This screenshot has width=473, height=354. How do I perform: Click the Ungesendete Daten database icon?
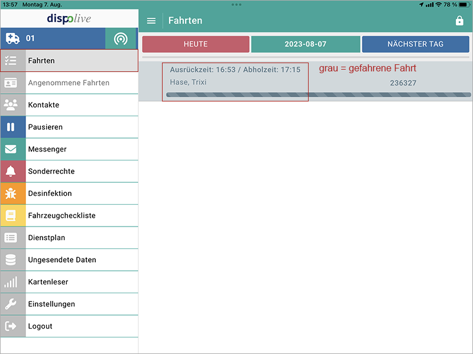12,260
